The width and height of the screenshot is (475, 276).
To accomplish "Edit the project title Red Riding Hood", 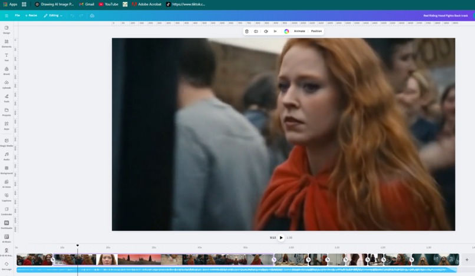I will click(x=446, y=15).
